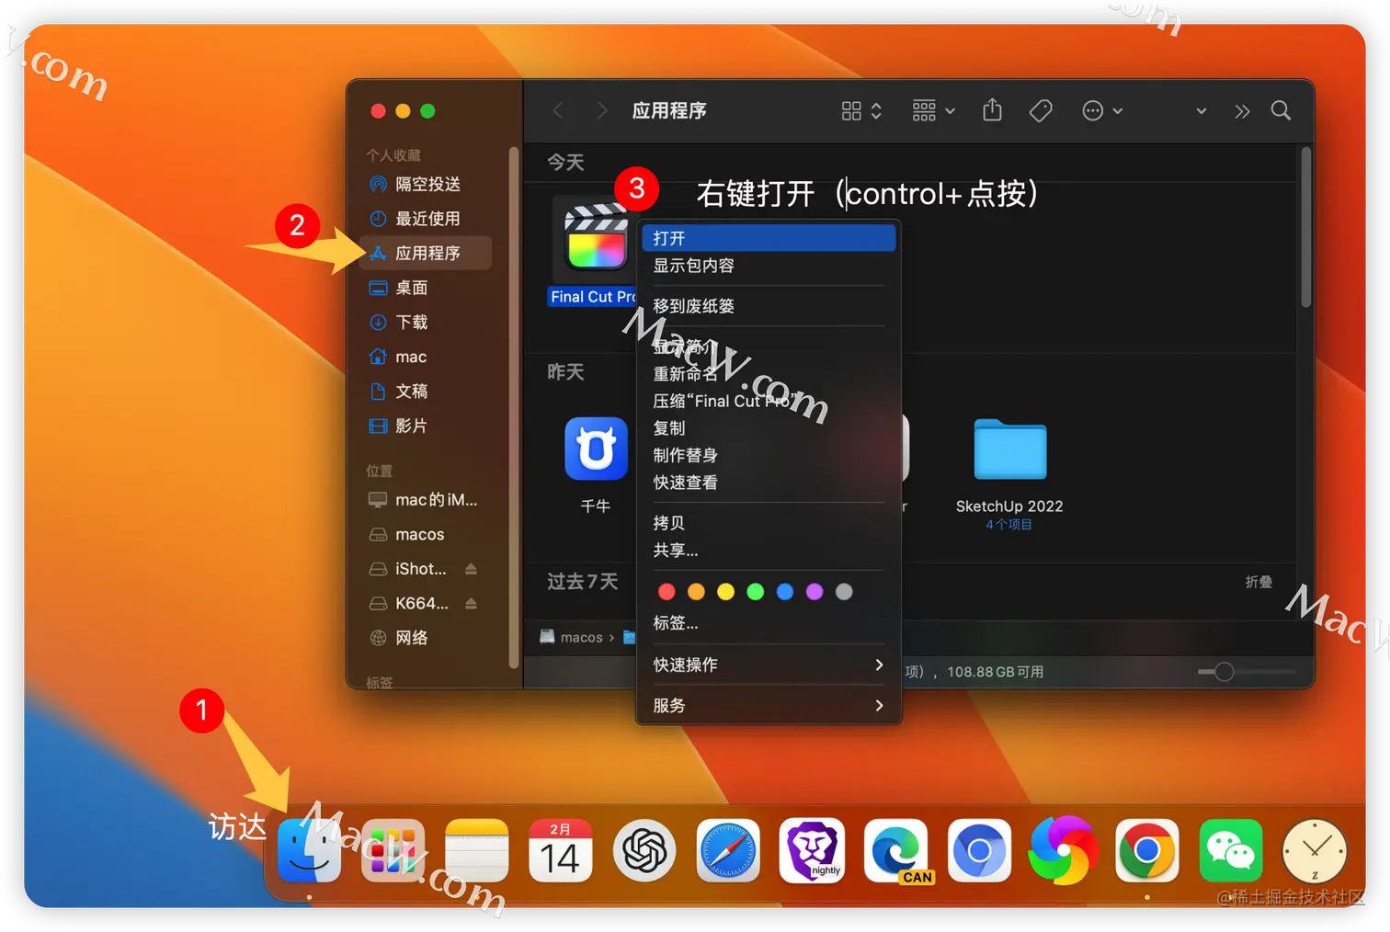Launch the Chromium Dock icon
The height and width of the screenshot is (932, 1390).
pos(979,851)
